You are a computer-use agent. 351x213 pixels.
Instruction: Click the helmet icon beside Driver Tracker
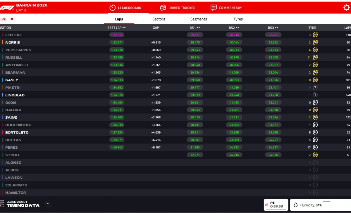click(x=162, y=8)
